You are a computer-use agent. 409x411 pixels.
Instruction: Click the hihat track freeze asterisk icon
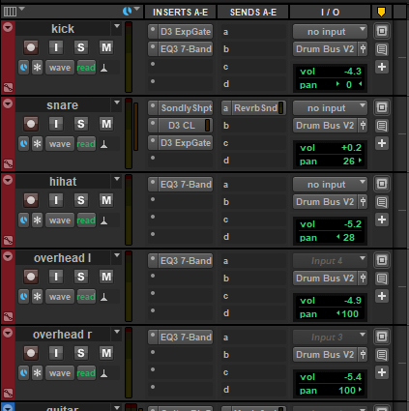point(38,220)
